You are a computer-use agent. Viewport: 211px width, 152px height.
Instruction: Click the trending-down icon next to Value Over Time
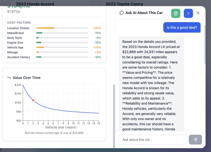coord(9,78)
